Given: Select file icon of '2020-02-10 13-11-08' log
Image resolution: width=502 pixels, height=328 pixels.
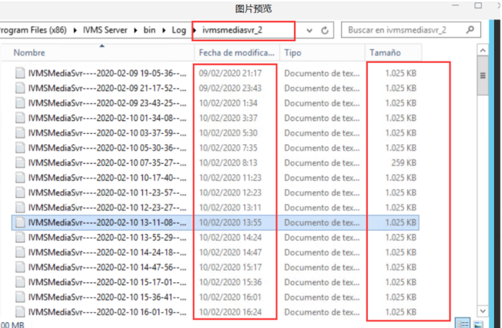Looking at the screenshot, I should [x=20, y=222].
